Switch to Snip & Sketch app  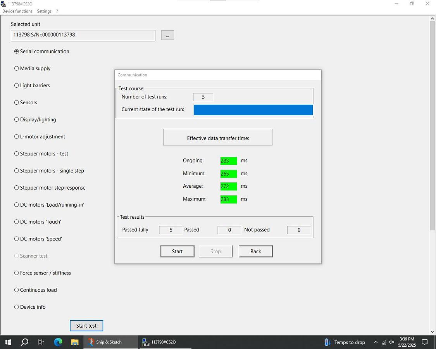click(105, 342)
